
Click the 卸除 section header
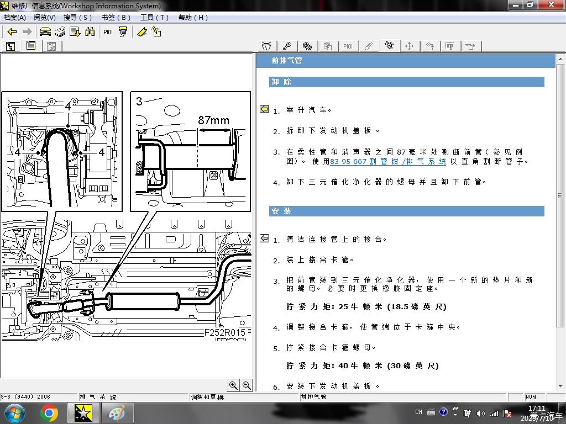(406, 82)
